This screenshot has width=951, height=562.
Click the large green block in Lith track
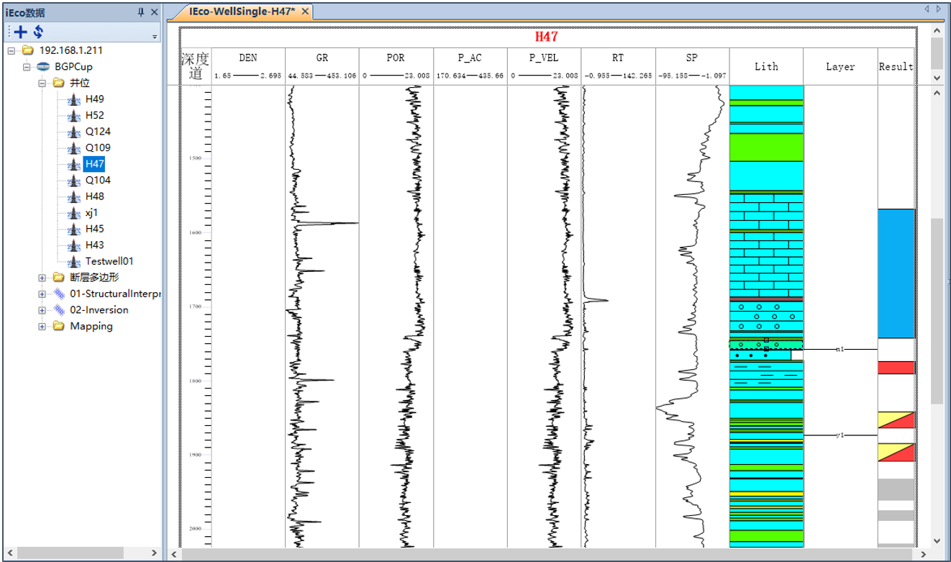pyautogui.click(x=765, y=147)
